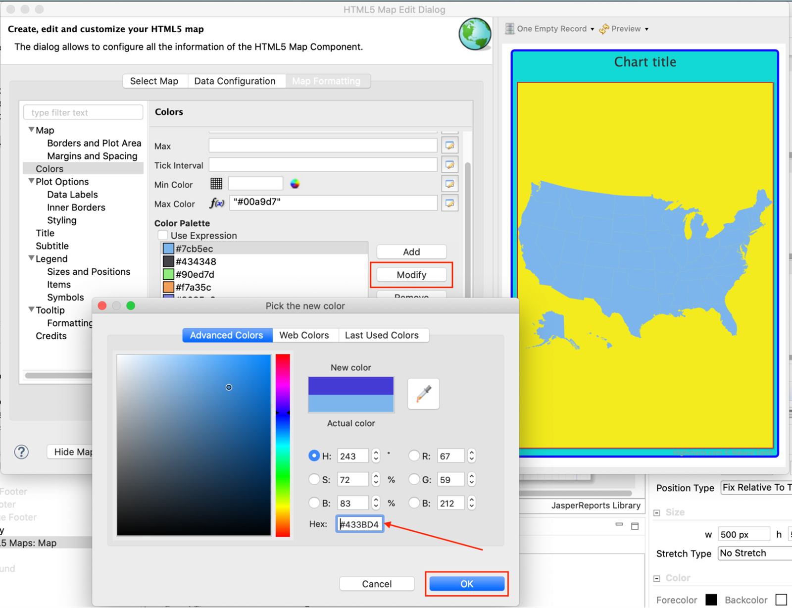Open the Stretch Type combo box
Screen dimensions: 792x608
pyautogui.click(x=755, y=553)
